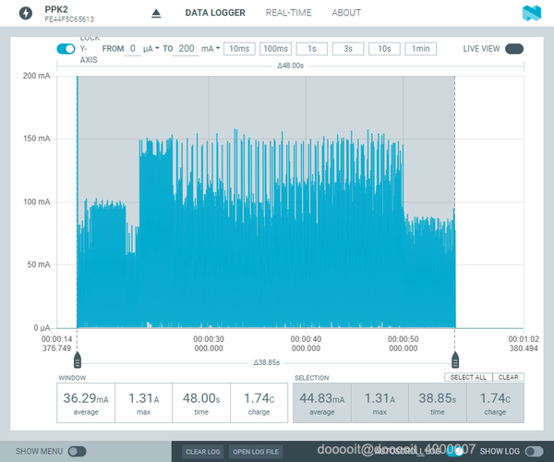Set time window to 3s
The height and width of the screenshot is (462, 554).
348,49
